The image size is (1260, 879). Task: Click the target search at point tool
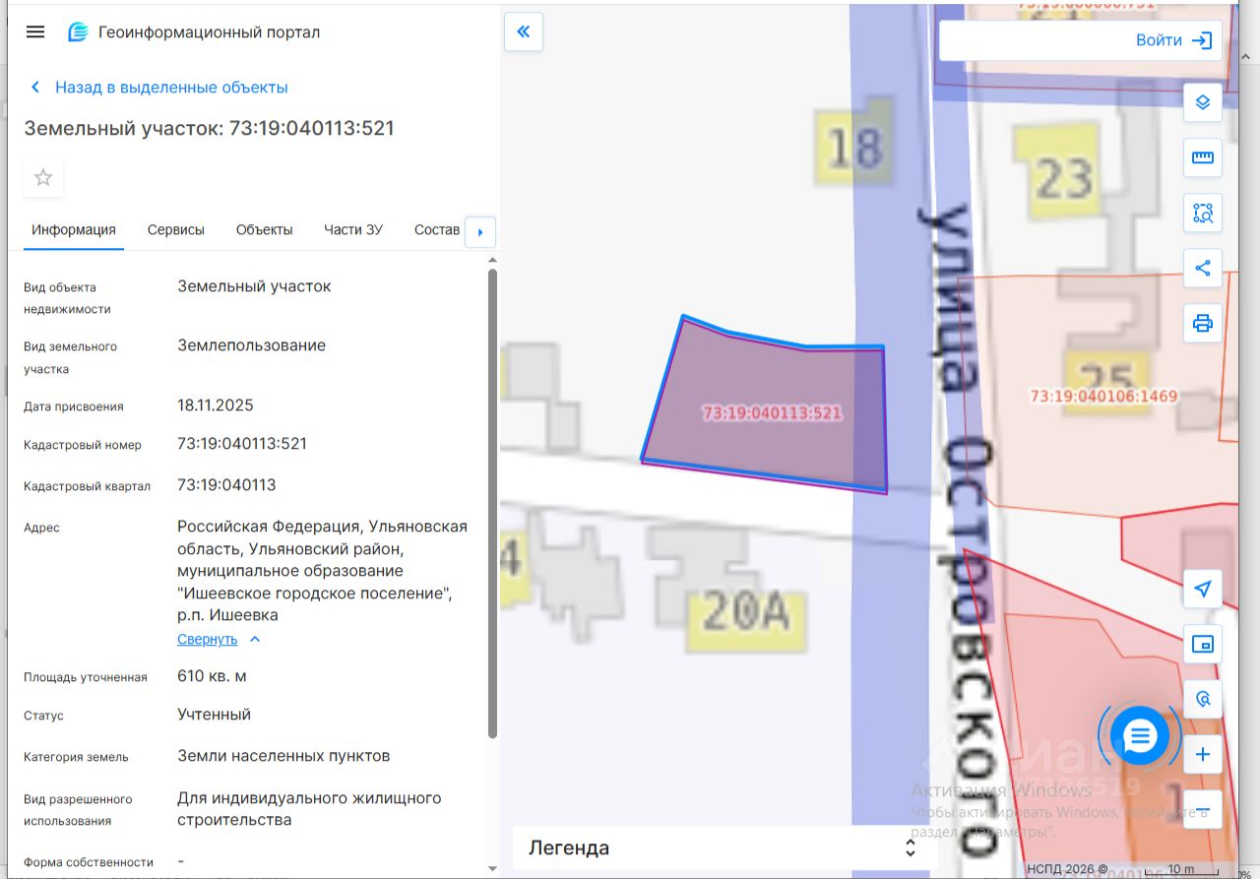(1203, 699)
